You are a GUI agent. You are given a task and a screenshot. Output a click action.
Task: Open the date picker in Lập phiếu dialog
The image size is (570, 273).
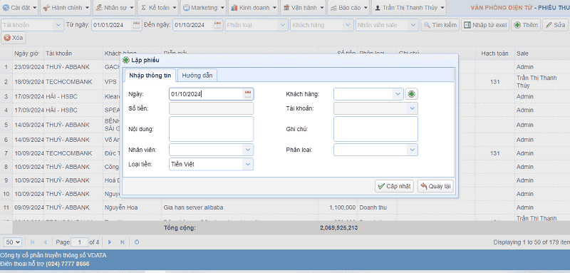point(248,94)
